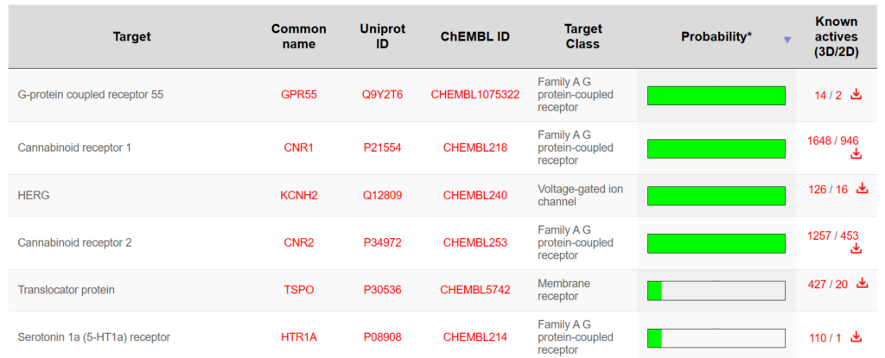
Task: Sort by the Probability arrow indicator
Action: (x=786, y=40)
